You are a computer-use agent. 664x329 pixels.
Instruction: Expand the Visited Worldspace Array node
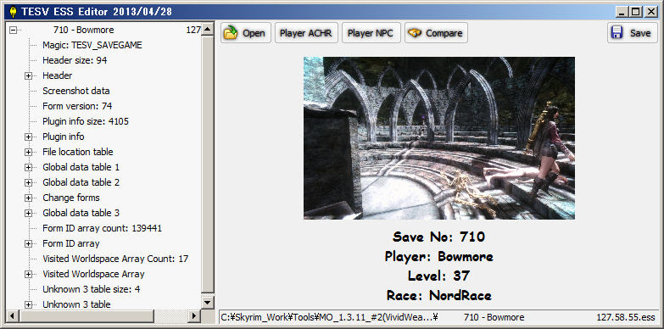[x=28, y=274]
